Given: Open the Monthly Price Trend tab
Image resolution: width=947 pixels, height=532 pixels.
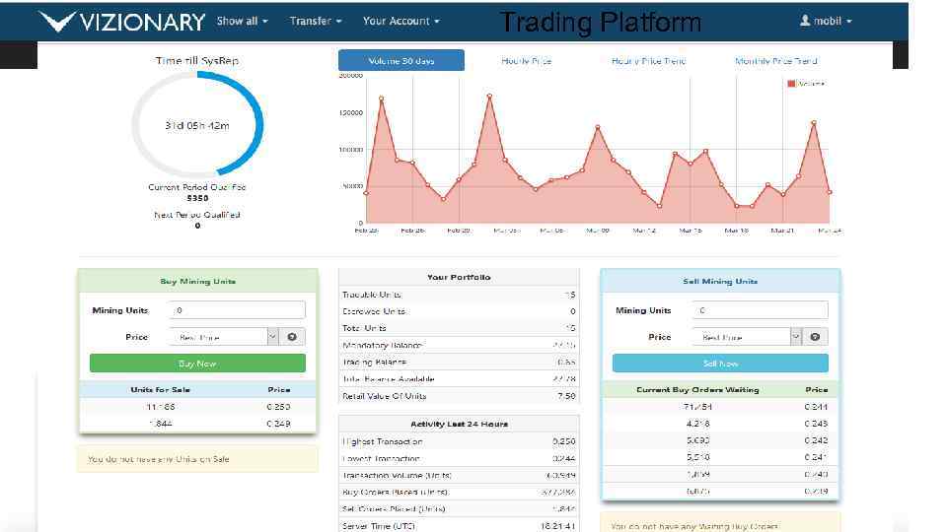Looking at the screenshot, I should click(x=776, y=61).
